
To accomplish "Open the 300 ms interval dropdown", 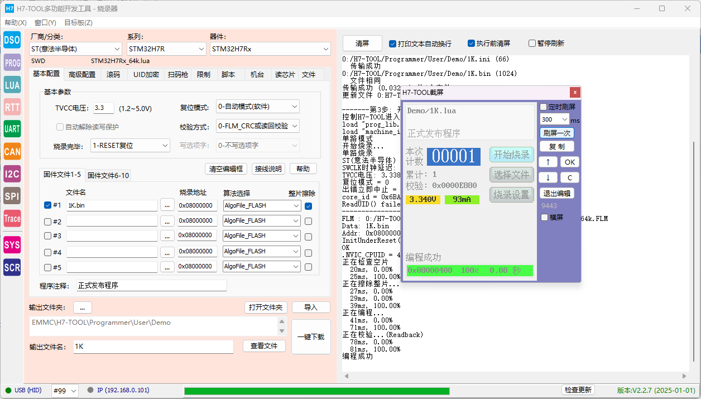I will (x=554, y=119).
